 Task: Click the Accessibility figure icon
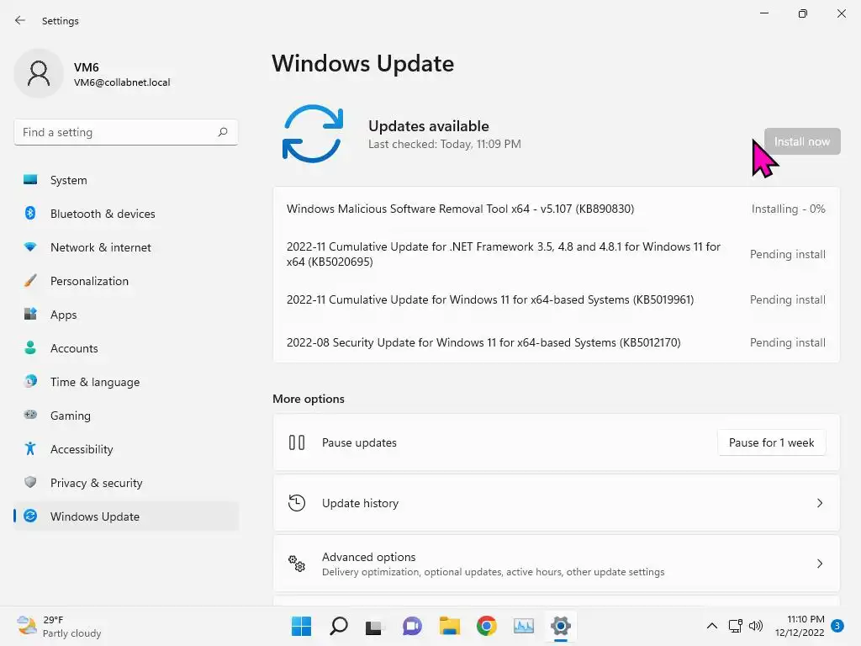(x=30, y=448)
